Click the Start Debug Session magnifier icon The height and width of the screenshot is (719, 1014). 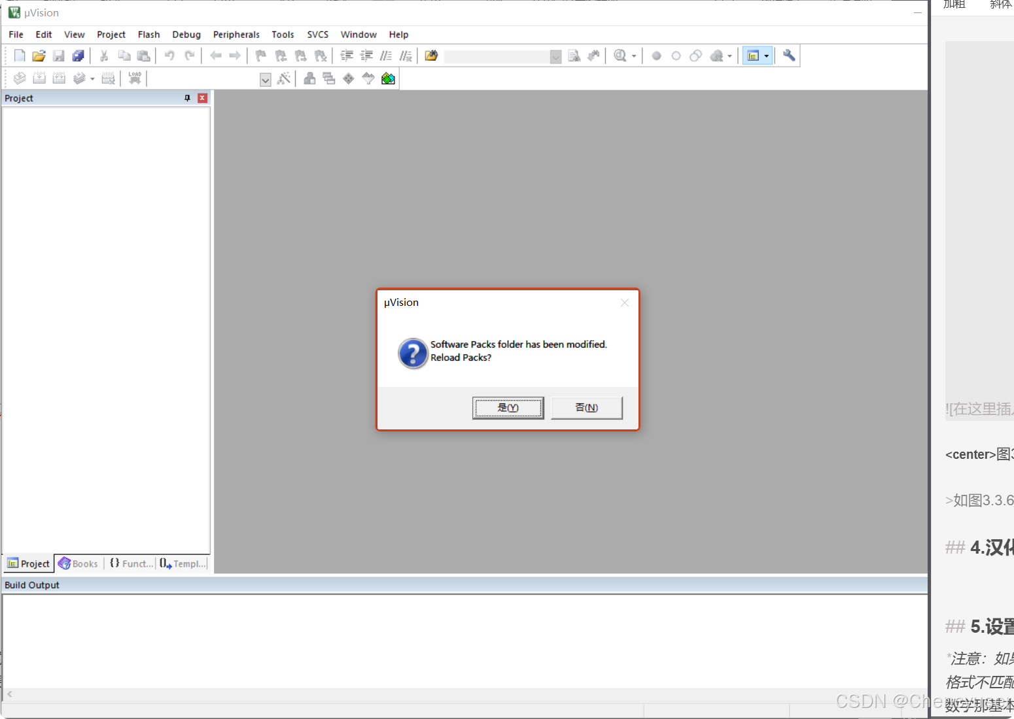pos(620,56)
